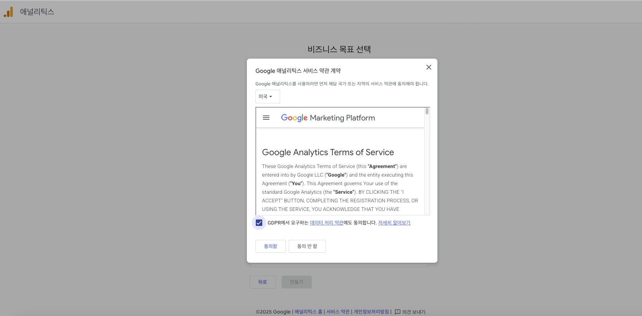Click the Google Analytics Terms of Service heading

328,152
